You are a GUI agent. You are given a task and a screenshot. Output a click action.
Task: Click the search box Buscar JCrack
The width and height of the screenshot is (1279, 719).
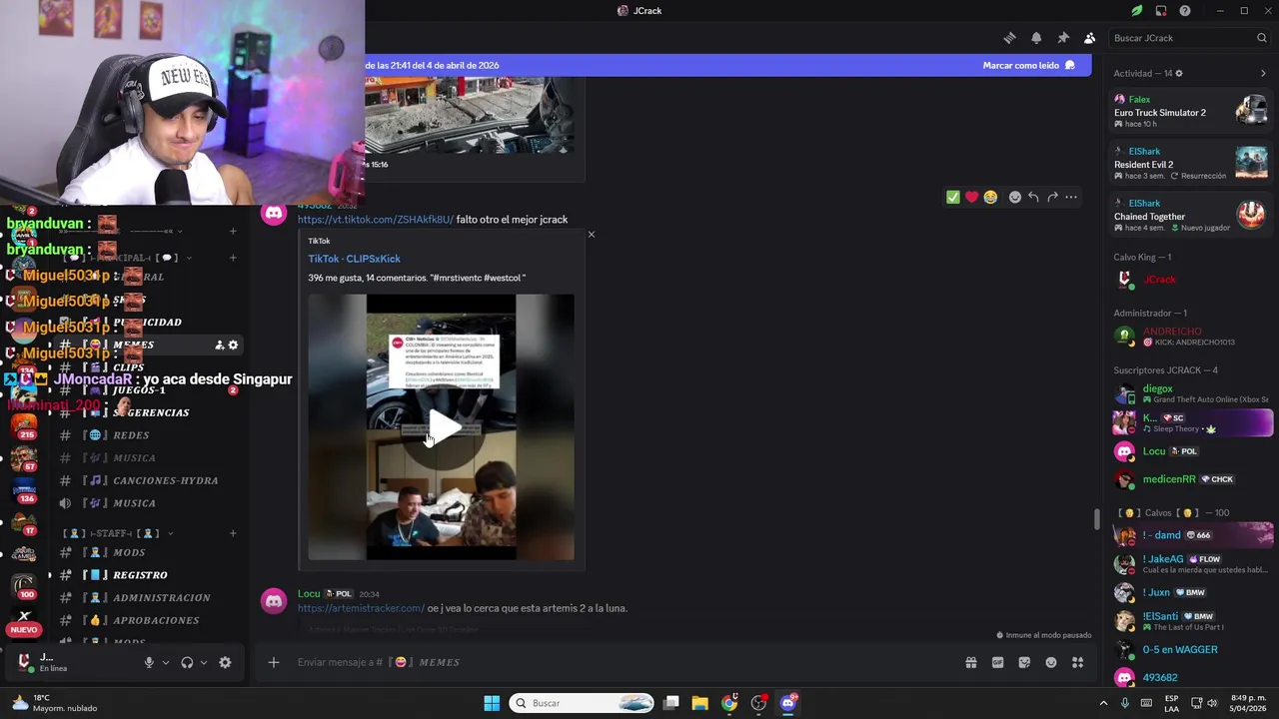[x=1189, y=38]
